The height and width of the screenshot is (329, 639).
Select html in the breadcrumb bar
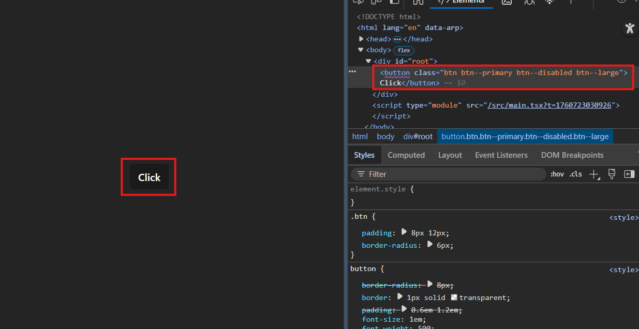tap(360, 137)
